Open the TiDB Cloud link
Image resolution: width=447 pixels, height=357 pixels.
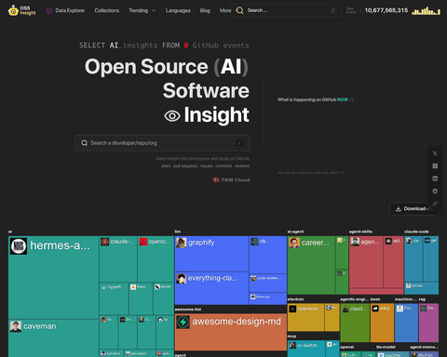pyautogui.click(x=231, y=179)
